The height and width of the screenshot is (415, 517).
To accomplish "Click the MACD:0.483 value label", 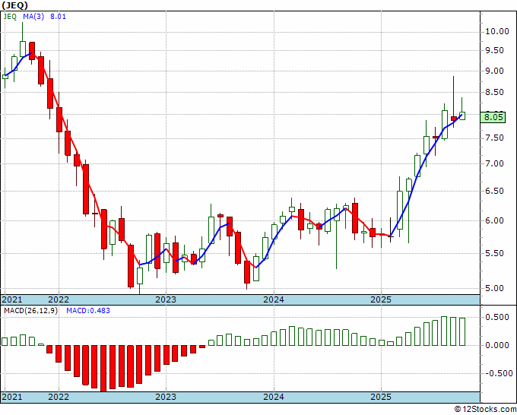I will (88, 311).
